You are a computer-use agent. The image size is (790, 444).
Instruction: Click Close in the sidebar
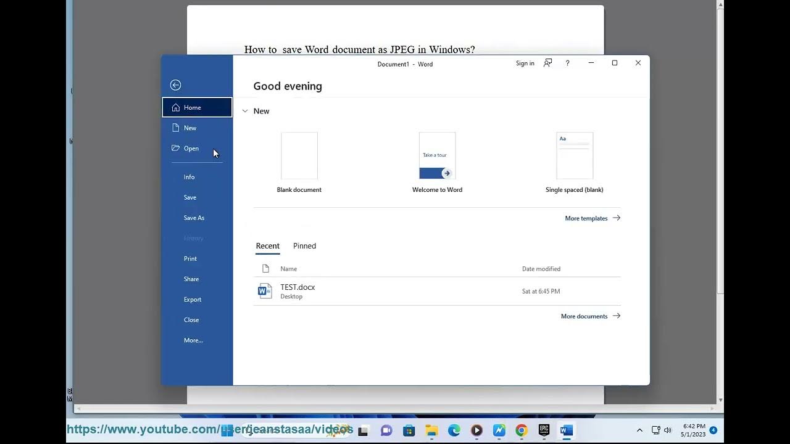click(x=197, y=319)
